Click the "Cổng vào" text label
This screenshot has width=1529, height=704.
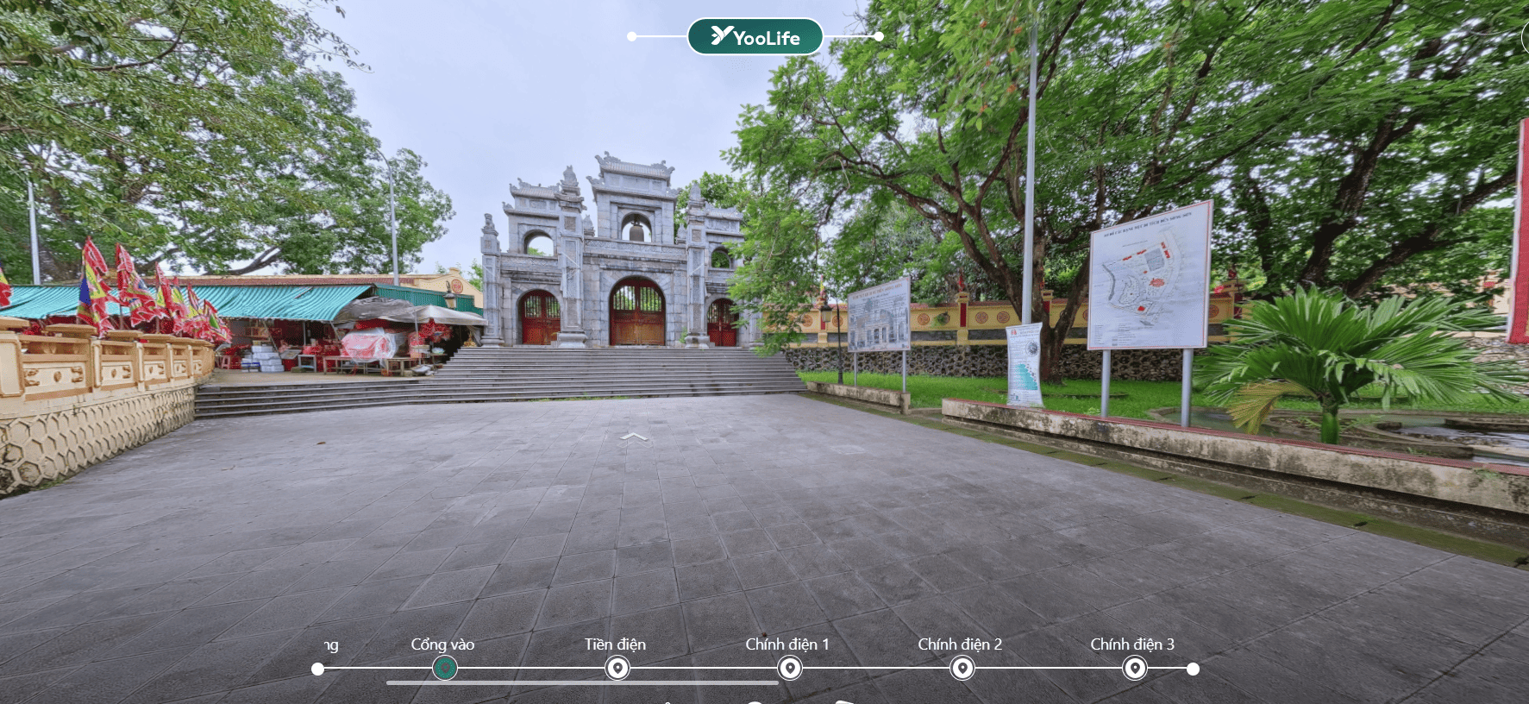tap(442, 644)
